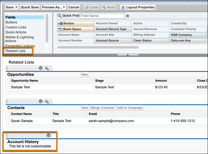Screen dimensions: 208x154
Task: Open Contacts related list properties wrench
Action: (x=47, y=102)
